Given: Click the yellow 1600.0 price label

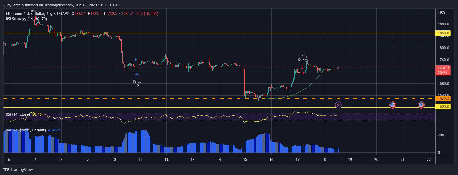Looking at the screenshot, I should (443, 107).
